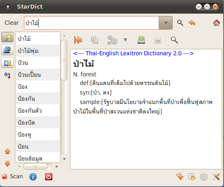The height and width of the screenshot is (187, 224).
Task: Select ป้อนข้อมูล in the word list
Action: tap(38, 157)
